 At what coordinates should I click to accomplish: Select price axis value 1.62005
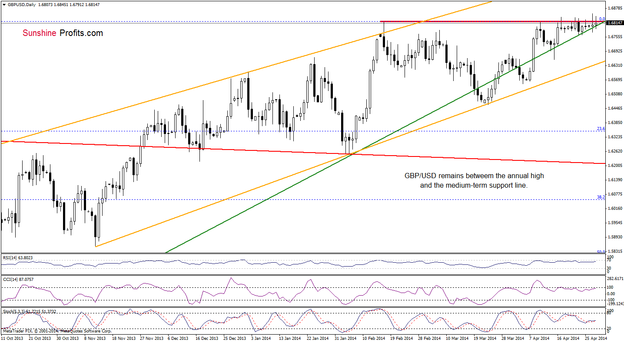pos(615,166)
